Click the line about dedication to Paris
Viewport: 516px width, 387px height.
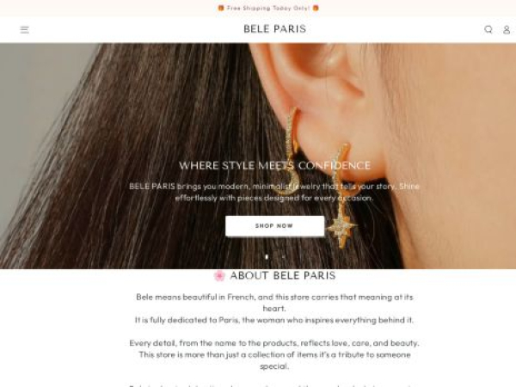point(274,320)
